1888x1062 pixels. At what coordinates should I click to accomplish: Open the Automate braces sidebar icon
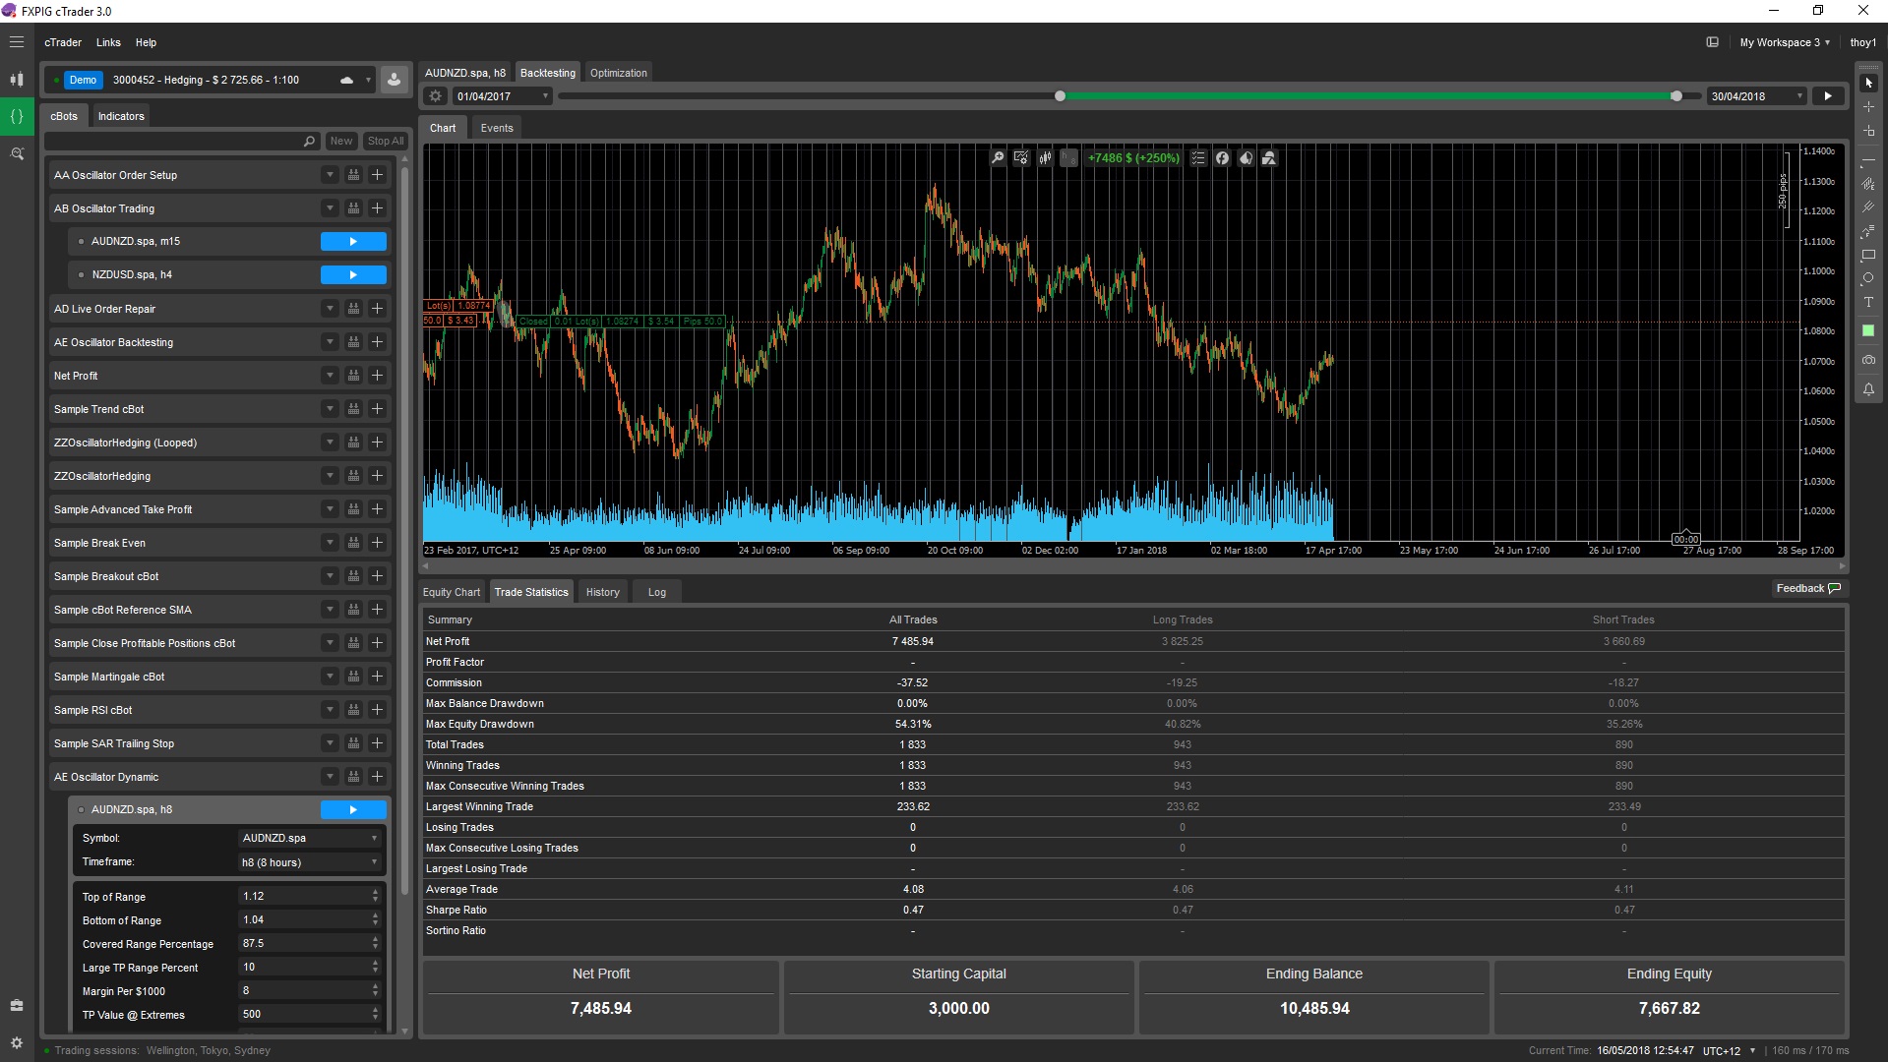click(x=17, y=116)
